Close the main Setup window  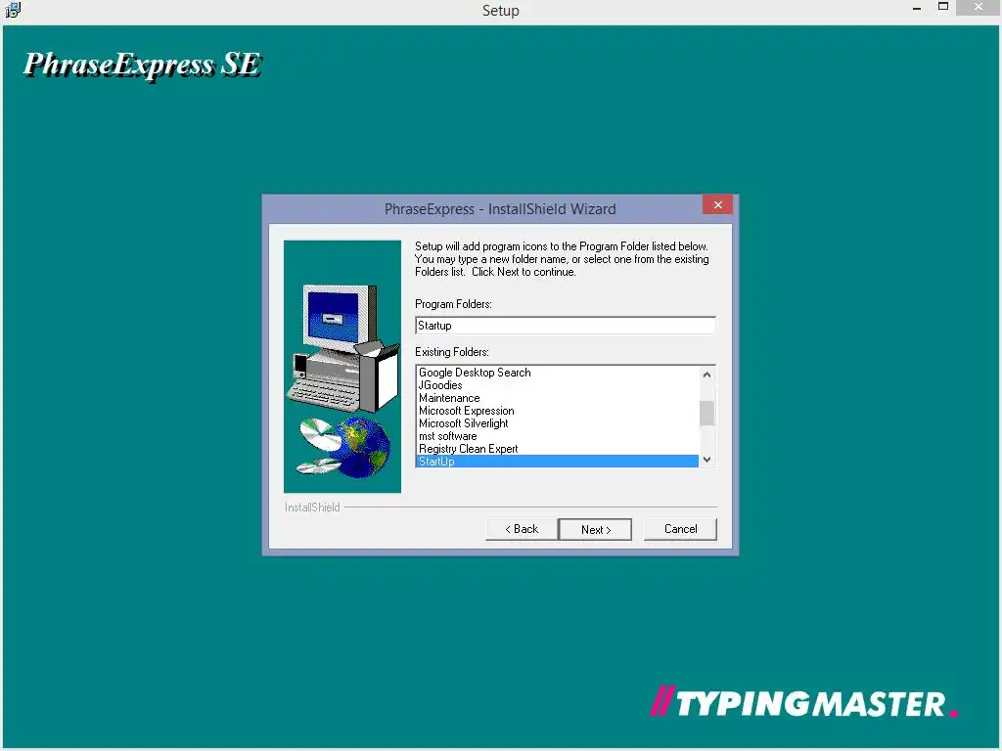click(x=979, y=7)
